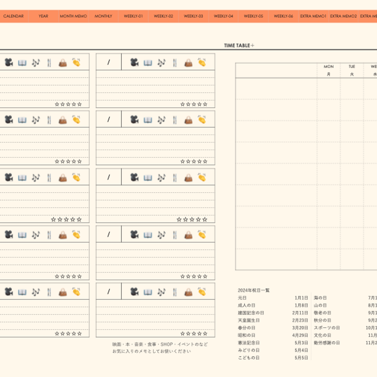Click the first rating star in bottom-right card
The image size is (377, 377).
183,334
